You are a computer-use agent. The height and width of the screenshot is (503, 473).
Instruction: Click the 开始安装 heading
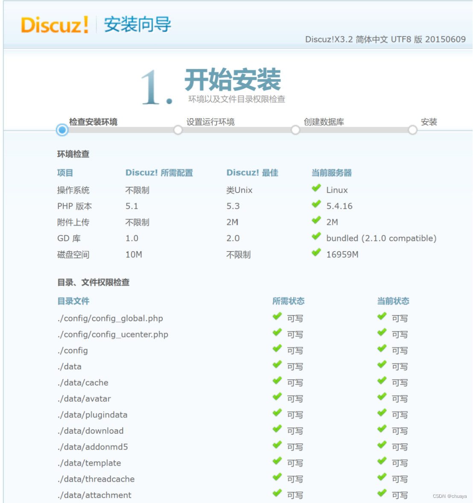click(233, 80)
